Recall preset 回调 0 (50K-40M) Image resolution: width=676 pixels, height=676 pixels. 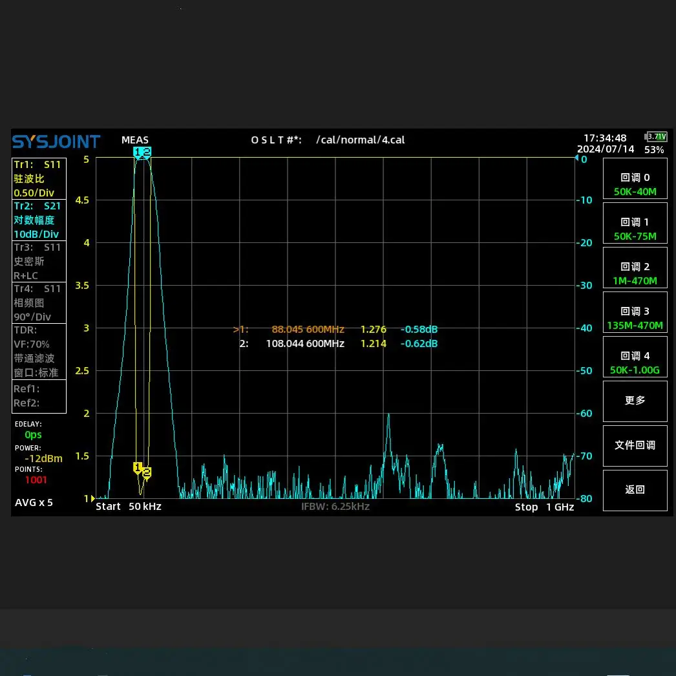tap(635, 184)
